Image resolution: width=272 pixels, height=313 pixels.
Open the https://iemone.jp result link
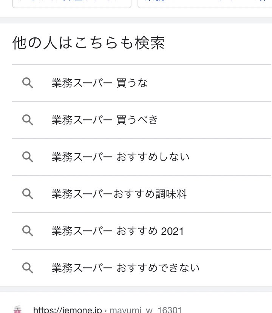(68, 310)
